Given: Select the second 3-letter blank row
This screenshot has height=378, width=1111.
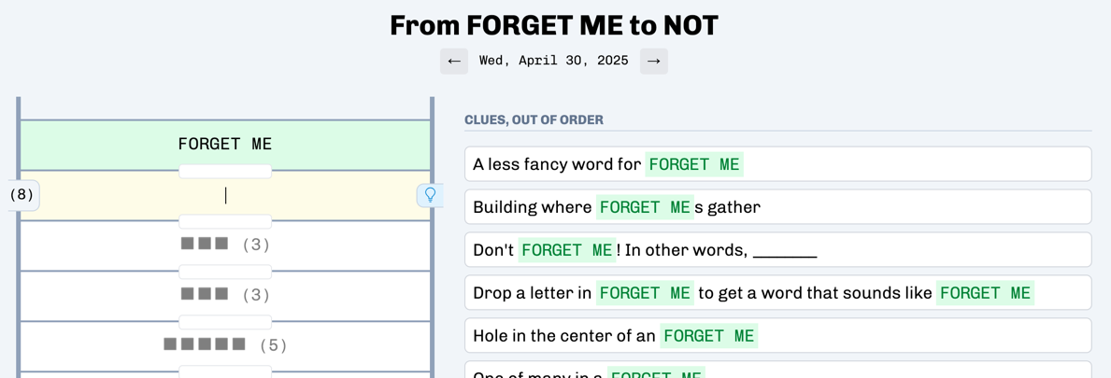Looking at the screenshot, I should tap(225, 295).
